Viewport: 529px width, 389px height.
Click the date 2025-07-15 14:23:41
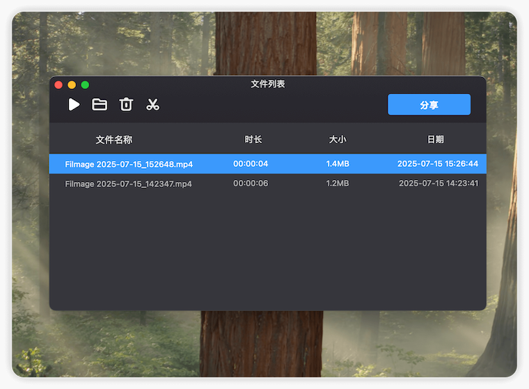coord(438,184)
